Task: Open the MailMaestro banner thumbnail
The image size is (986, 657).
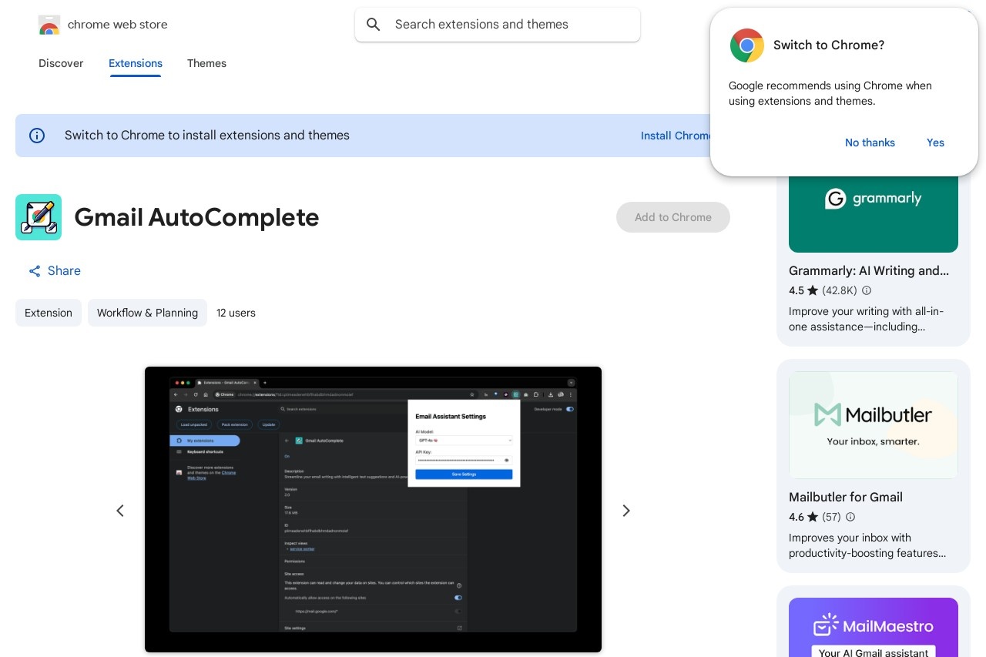Action: (x=874, y=628)
